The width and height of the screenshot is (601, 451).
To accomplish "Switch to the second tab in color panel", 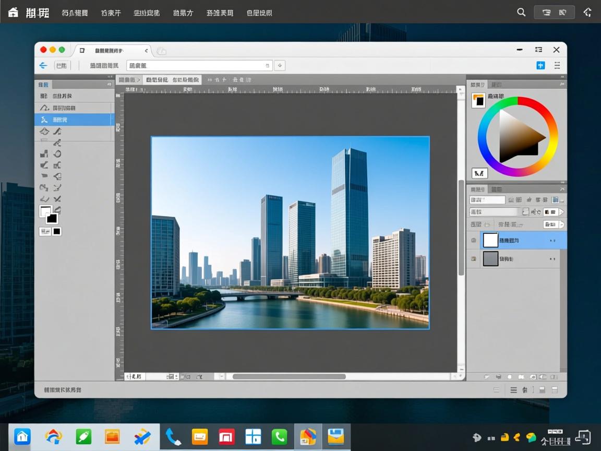I will (496, 85).
